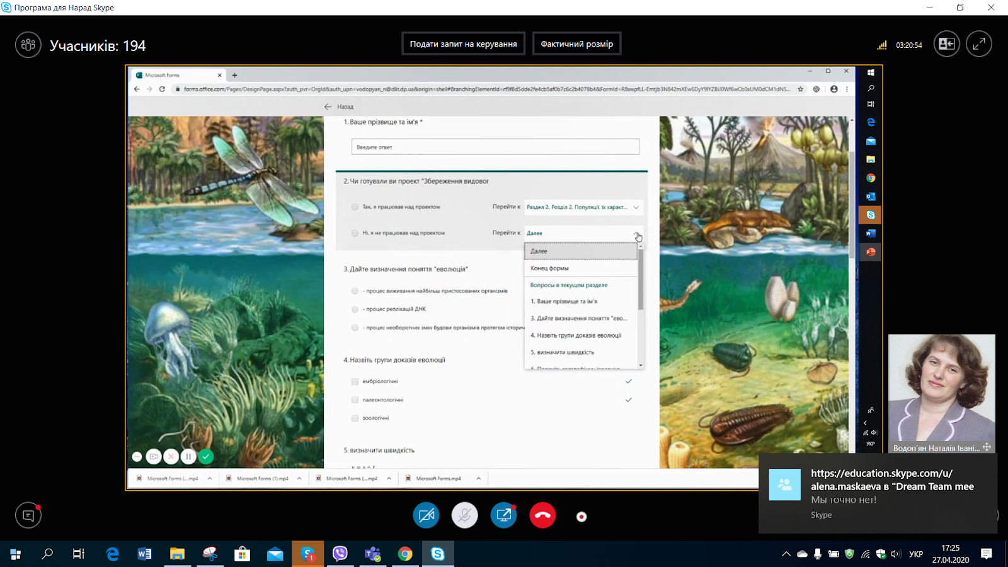Open the meeting layout picker icon
Viewport: 1008px width, 567px height.
(946, 44)
